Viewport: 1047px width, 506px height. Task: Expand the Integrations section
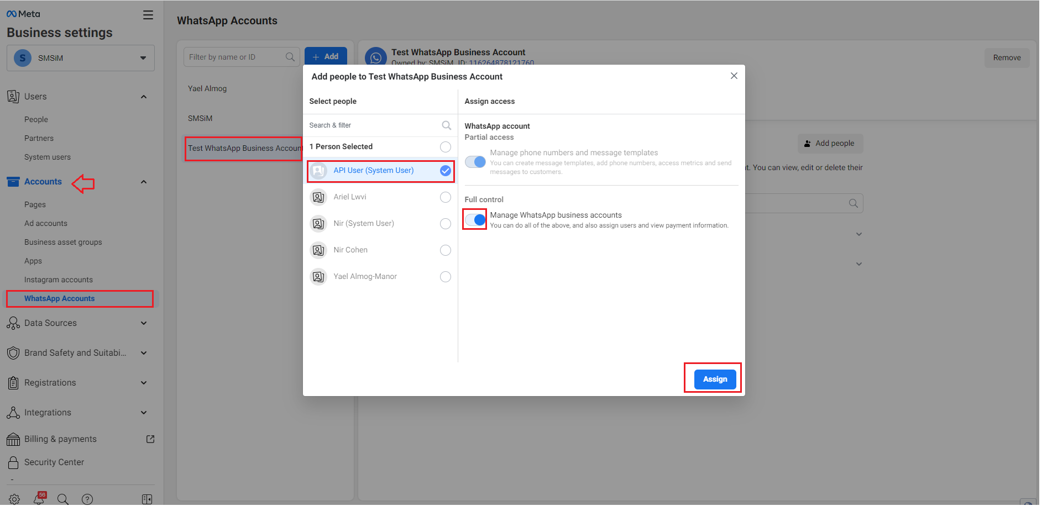pos(144,413)
